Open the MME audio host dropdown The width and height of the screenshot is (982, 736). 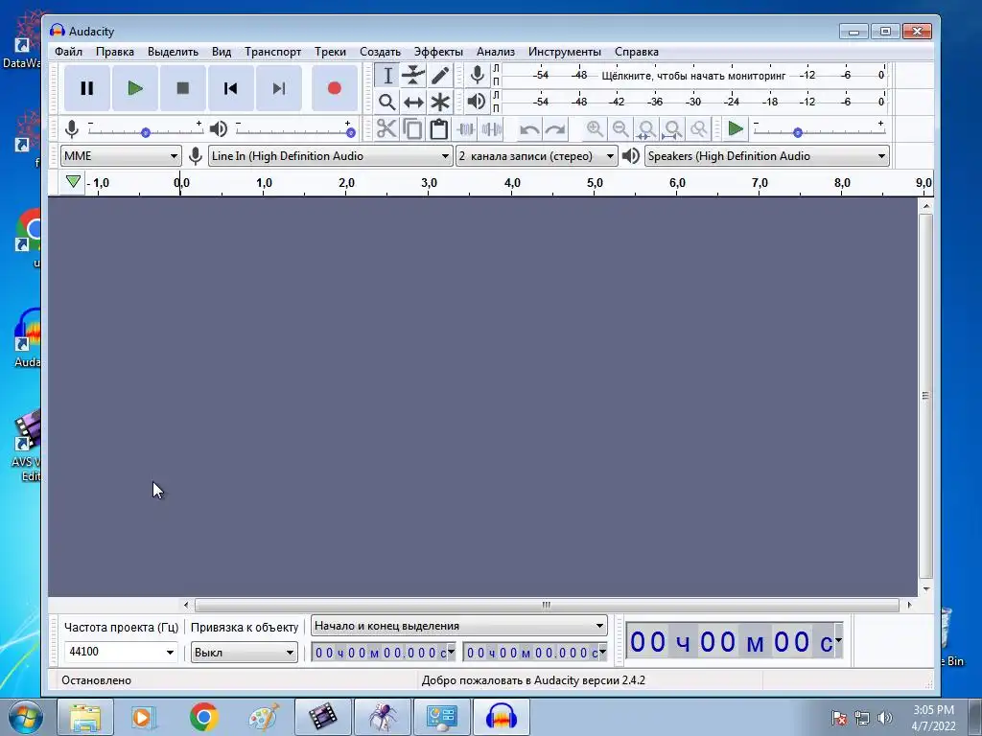121,156
